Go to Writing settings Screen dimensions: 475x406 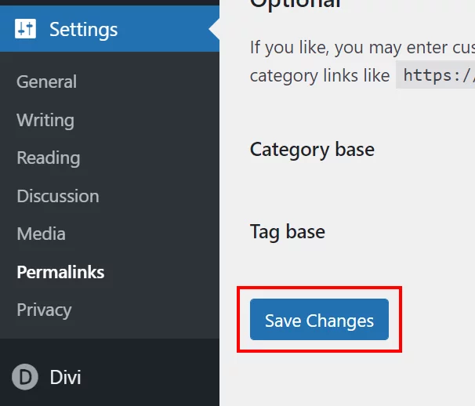tap(45, 120)
